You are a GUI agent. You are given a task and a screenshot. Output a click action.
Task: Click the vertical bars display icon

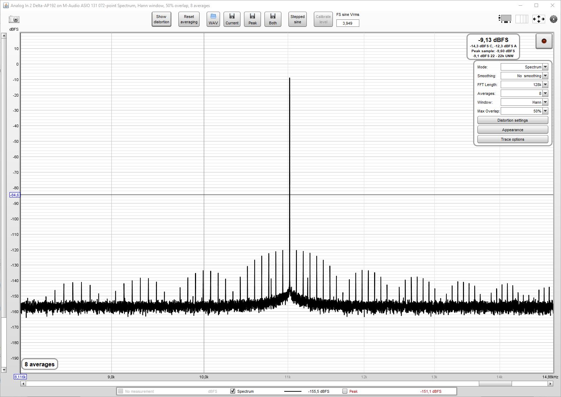tap(522, 19)
